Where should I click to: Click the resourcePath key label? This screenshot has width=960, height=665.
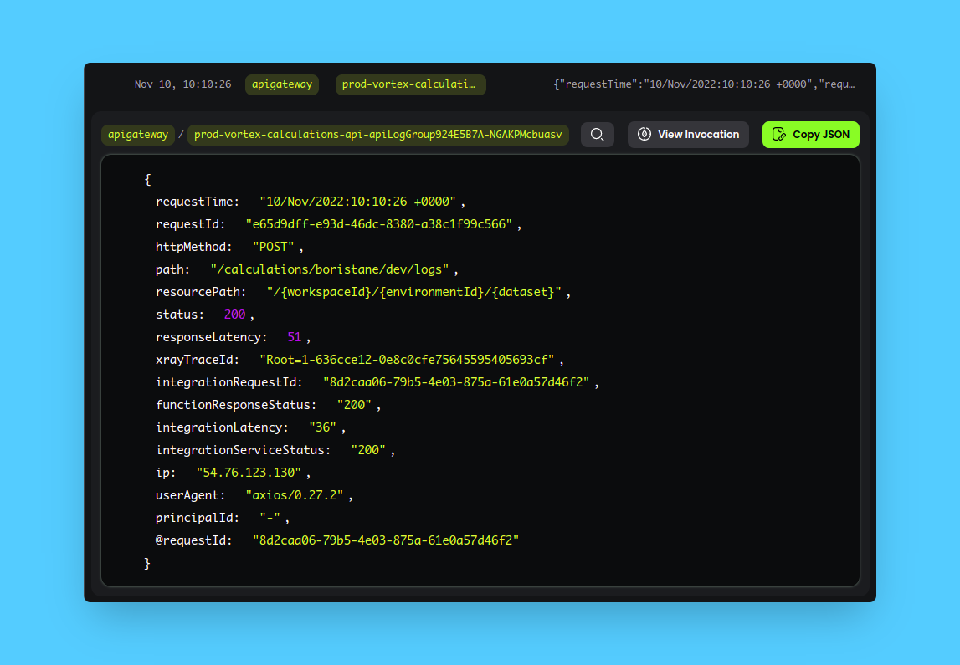[201, 292]
